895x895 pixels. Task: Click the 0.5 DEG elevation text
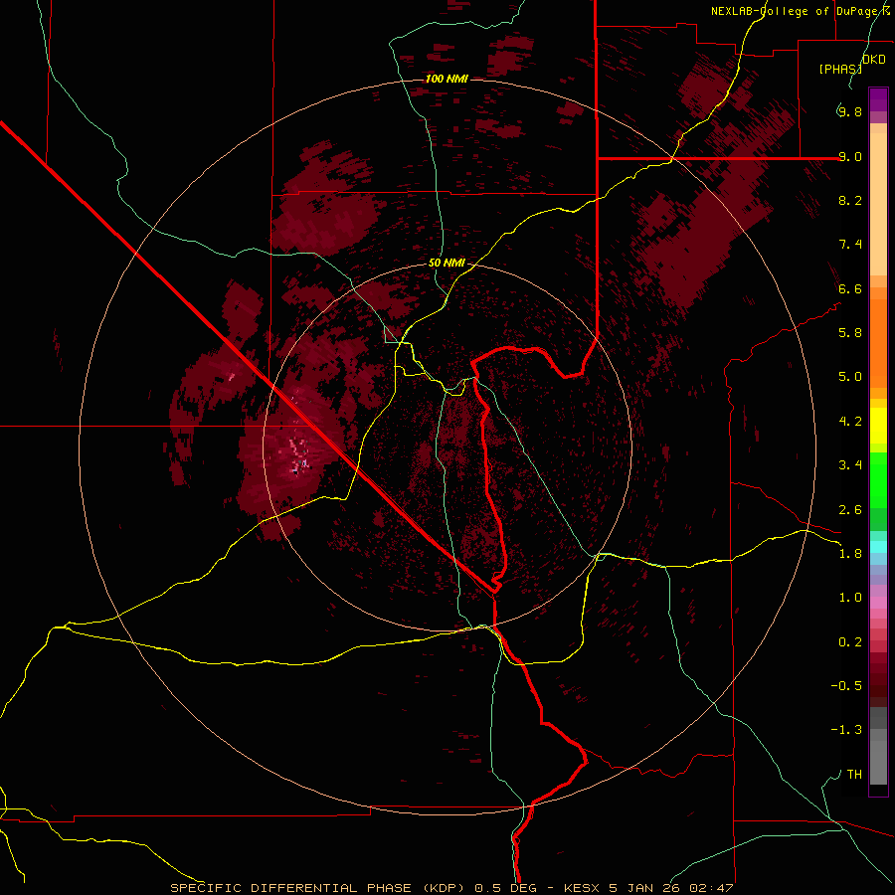[x=505, y=888]
